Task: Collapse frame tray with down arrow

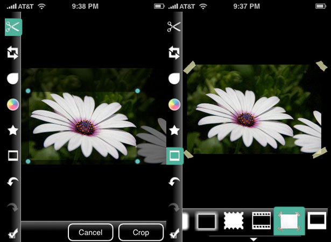Action: click(253, 239)
